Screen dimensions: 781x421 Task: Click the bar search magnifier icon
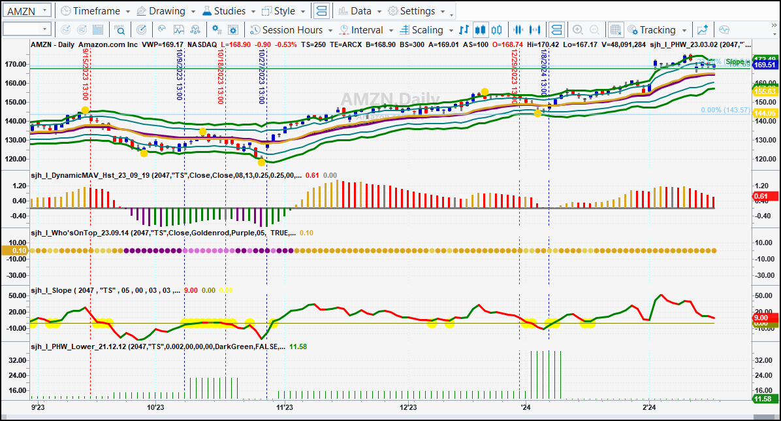[120, 30]
